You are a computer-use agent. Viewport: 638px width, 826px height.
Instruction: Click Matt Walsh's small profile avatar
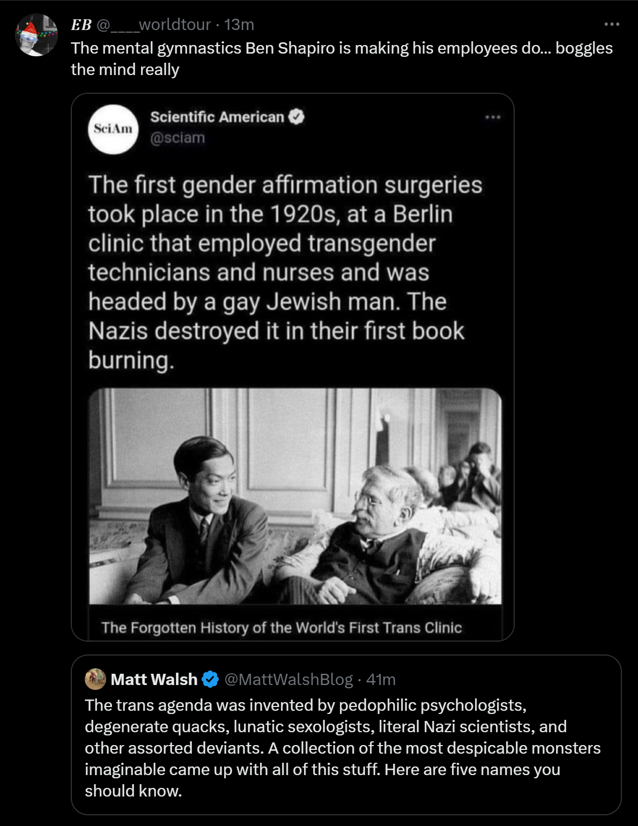95,679
